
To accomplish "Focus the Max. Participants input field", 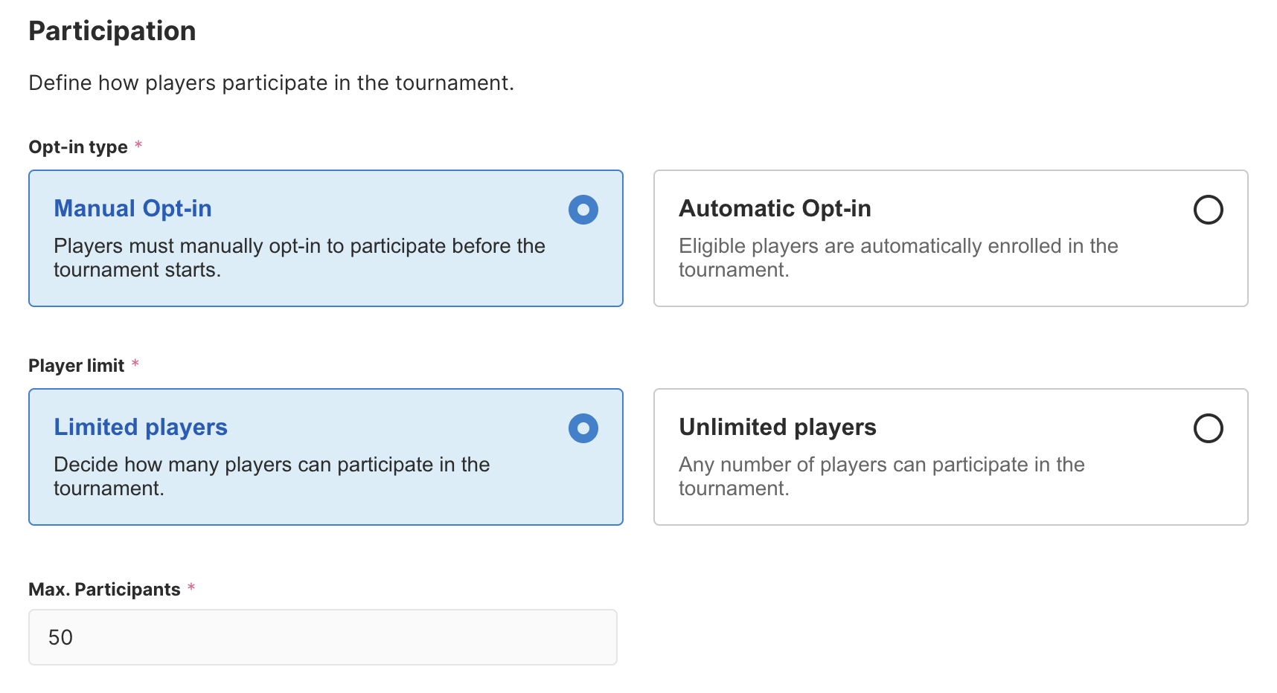I will pos(322,637).
